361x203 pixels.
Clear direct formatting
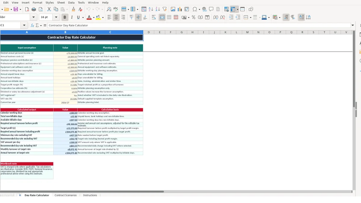point(80,9)
